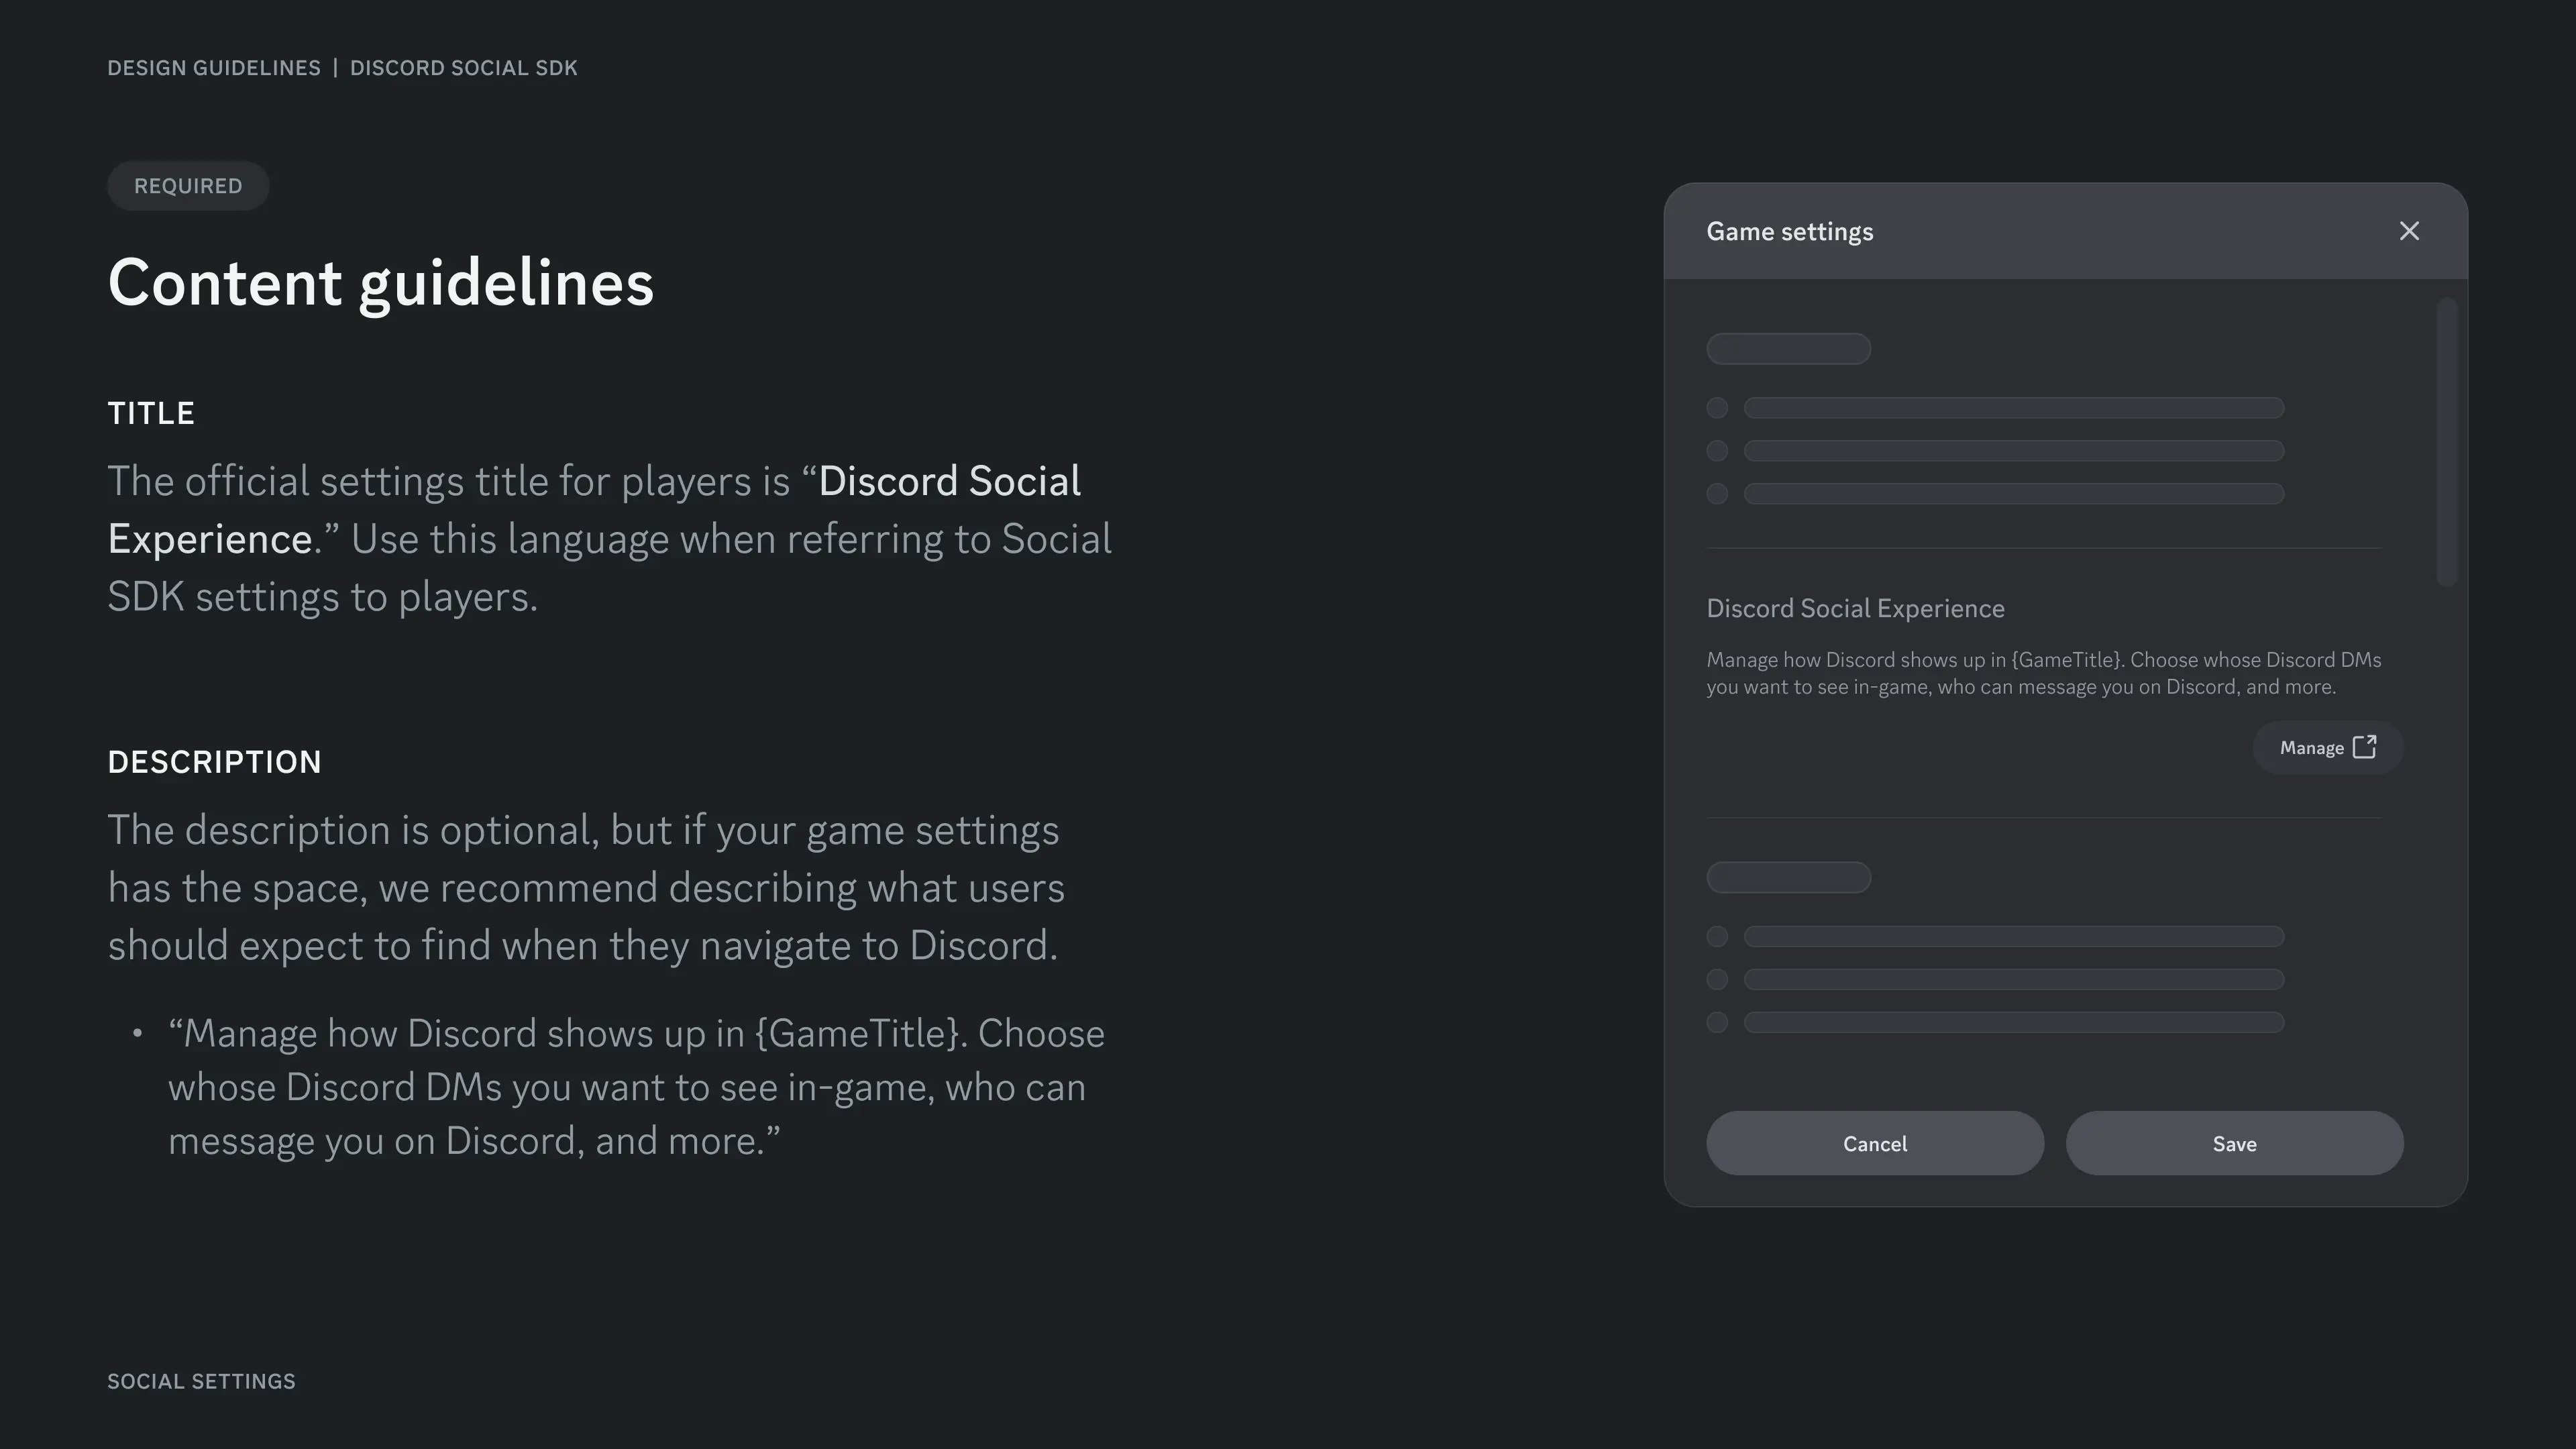Screen dimensions: 2576x1449
Task: Click the Save button
Action: 2234,1143
